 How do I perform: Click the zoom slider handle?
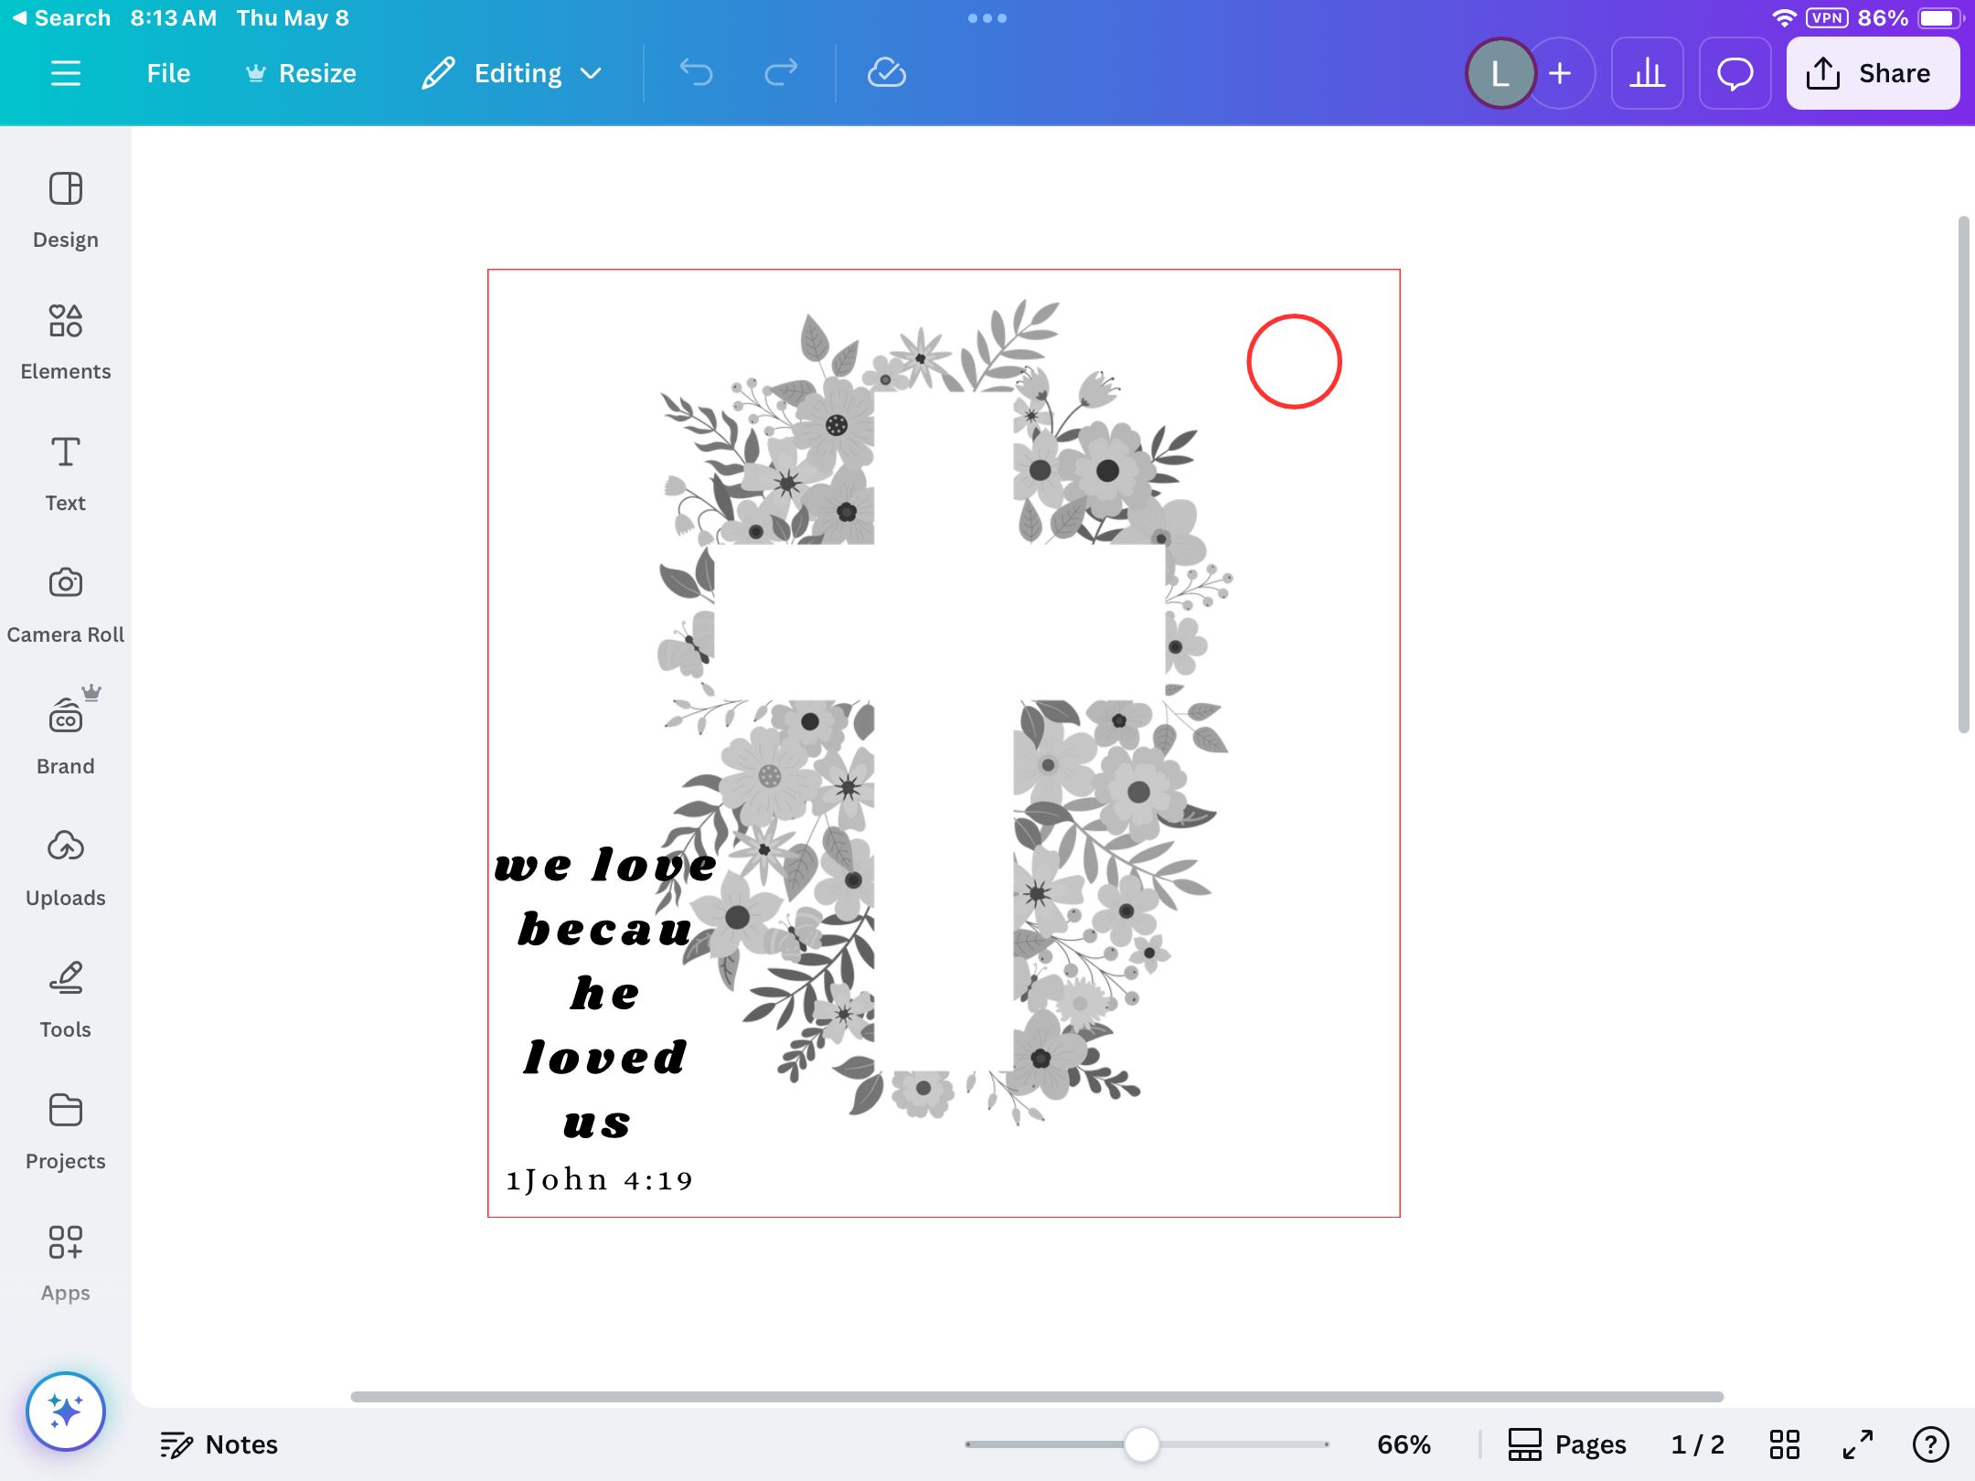1141,1444
